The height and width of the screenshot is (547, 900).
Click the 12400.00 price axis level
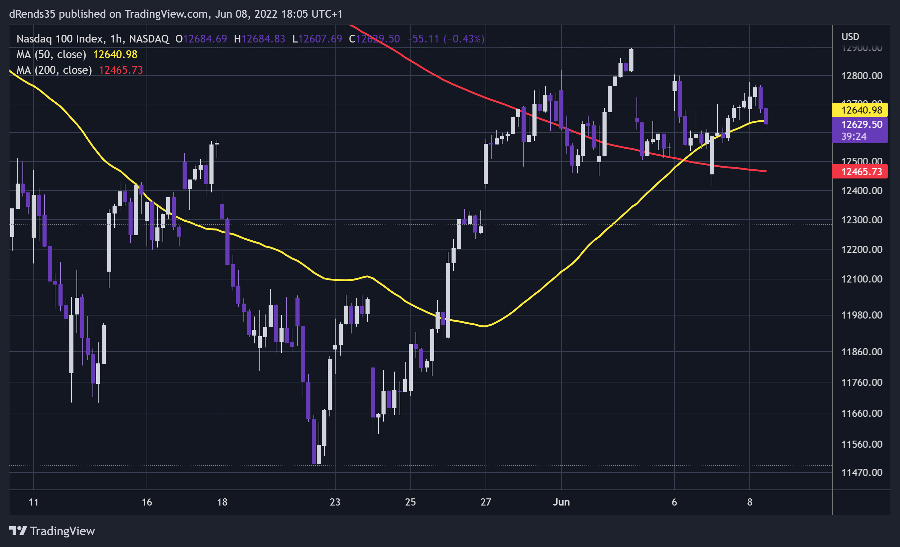point(861,191)
